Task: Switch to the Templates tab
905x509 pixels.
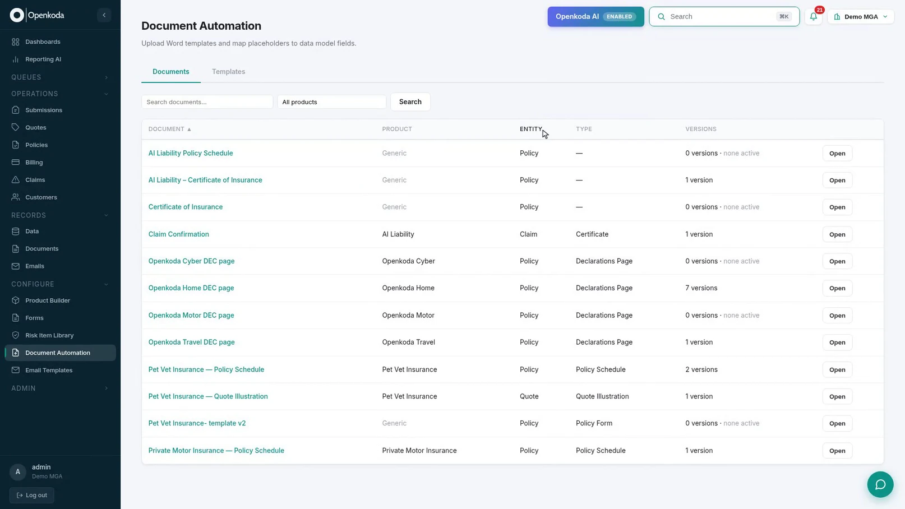Action: coord(228,72)
